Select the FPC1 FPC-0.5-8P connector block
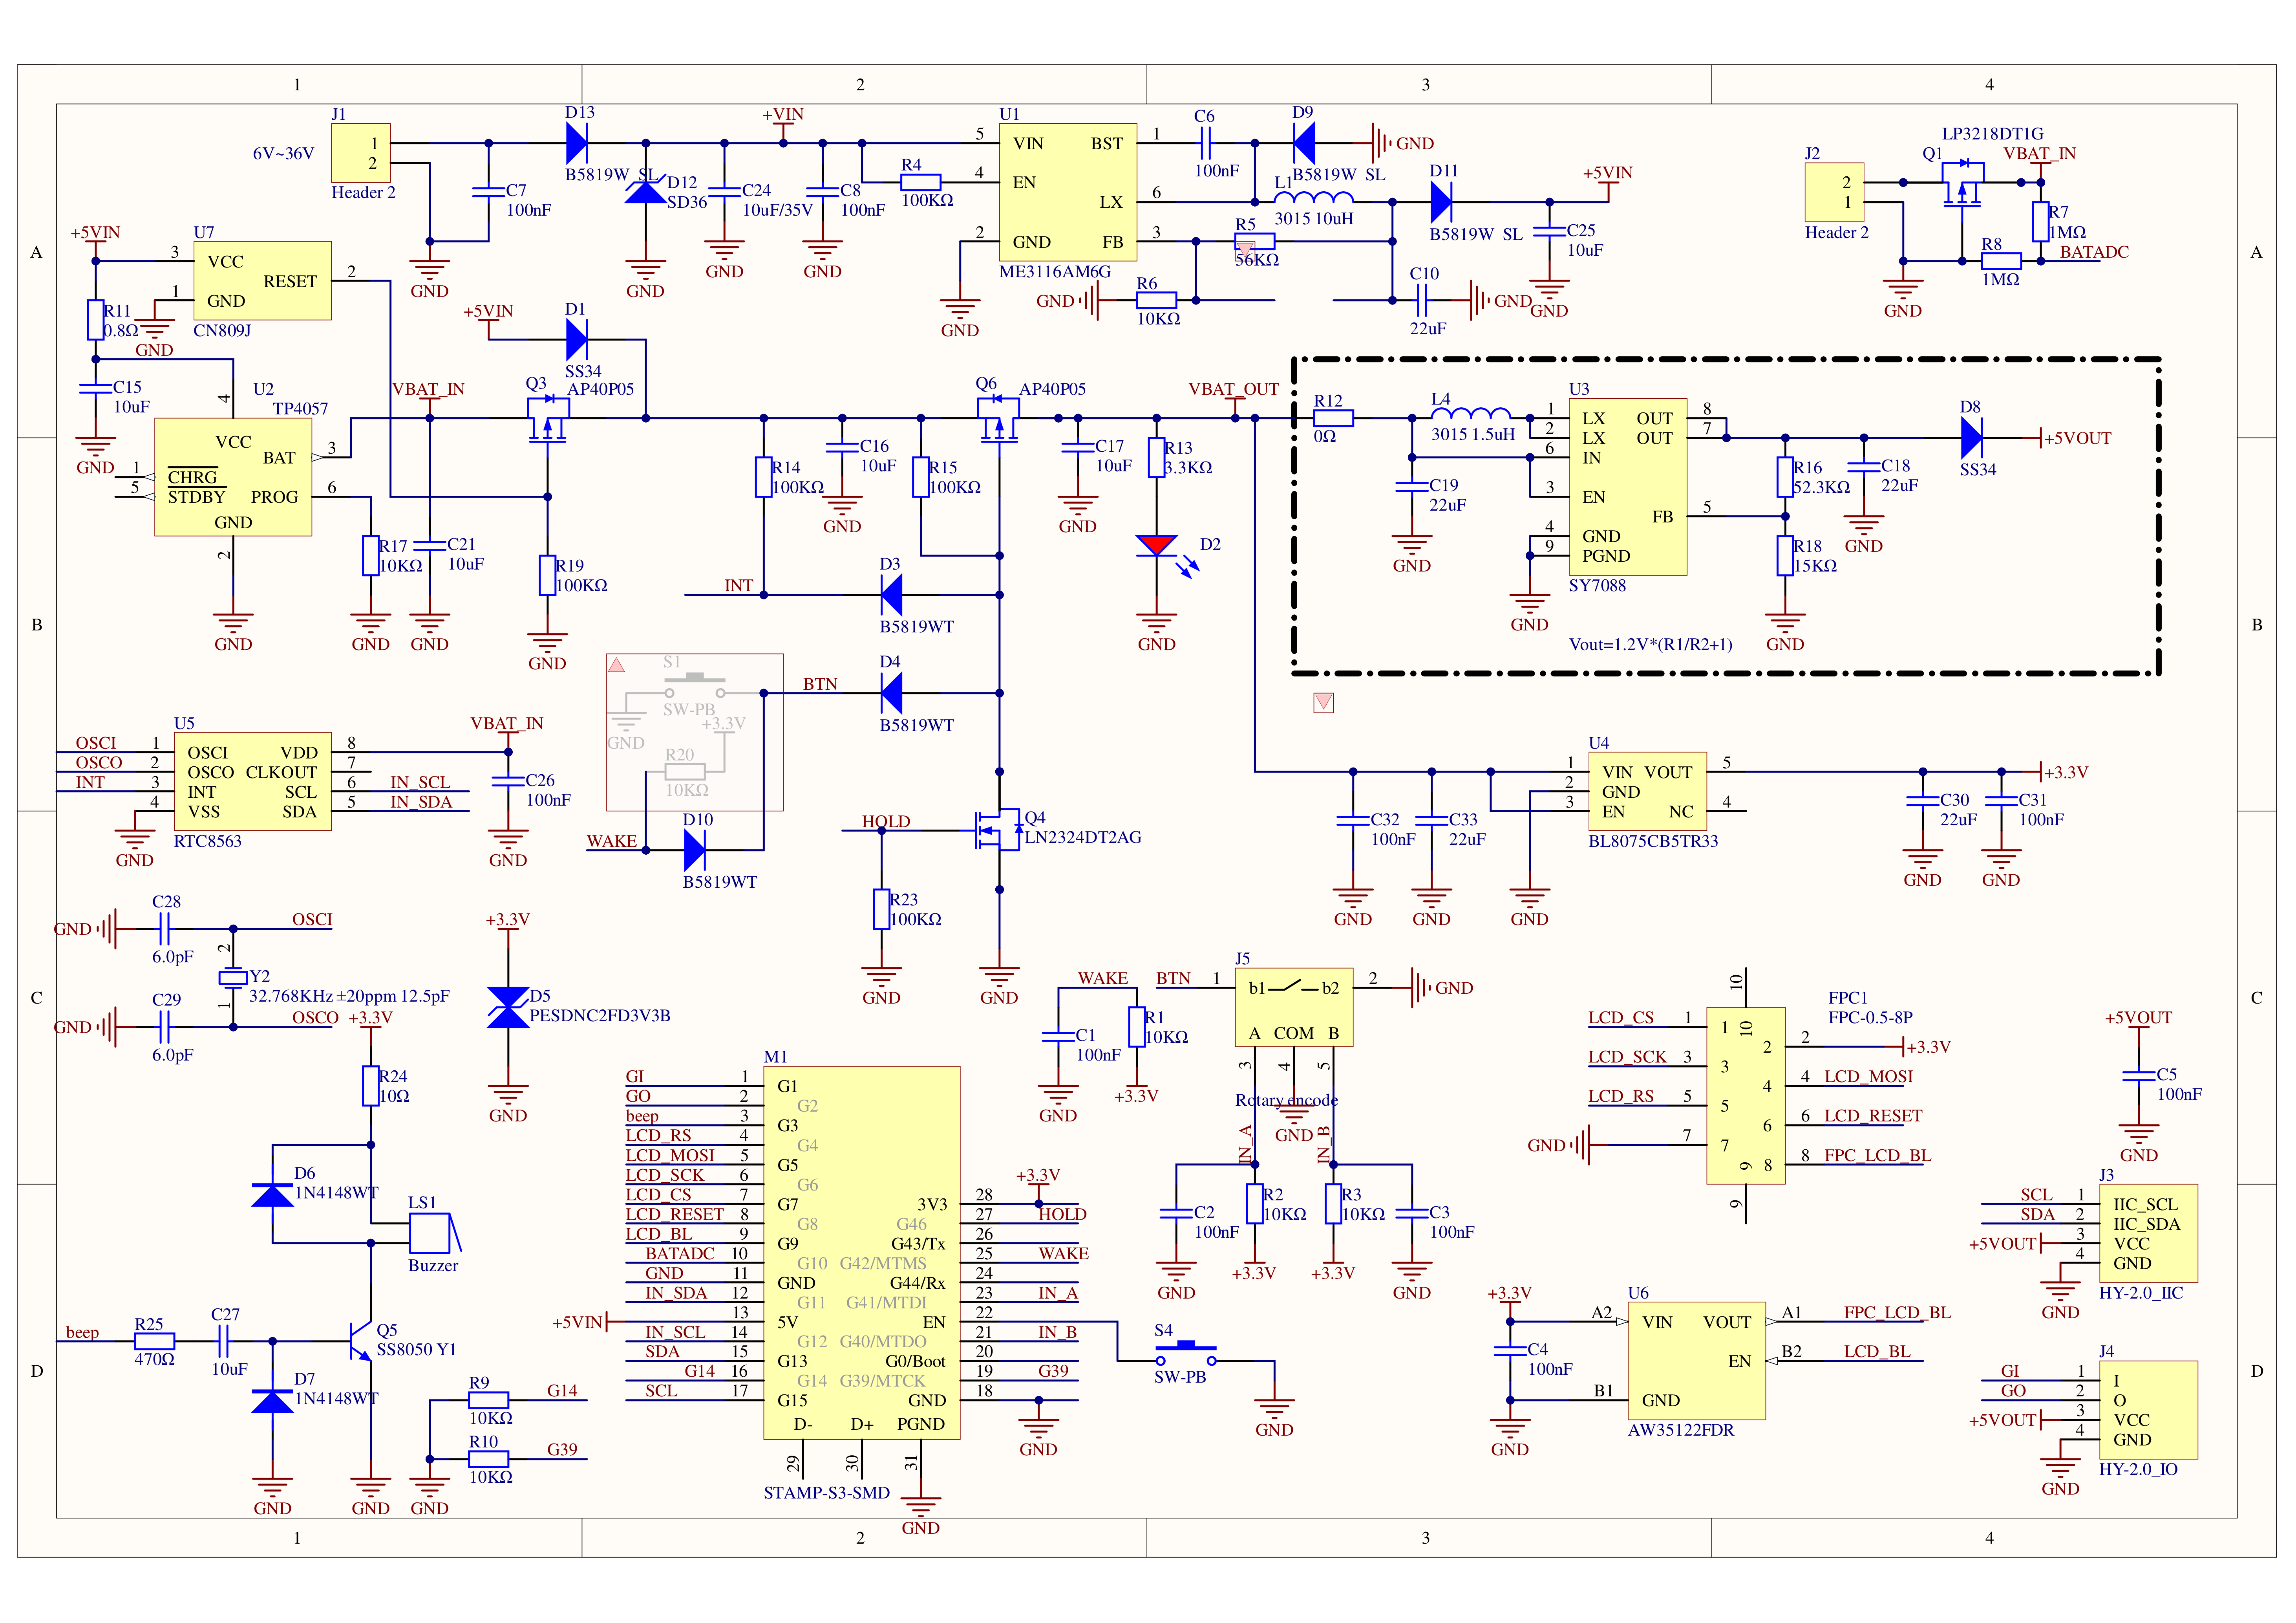Viewport: 2296px width, 1623px height. tap(1745, 1095)
